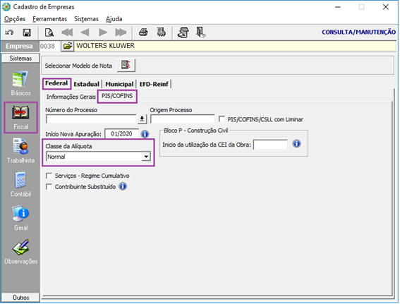The image size is (400, 304).
Task: Open the Ferramentas menu
Action: 50,19
